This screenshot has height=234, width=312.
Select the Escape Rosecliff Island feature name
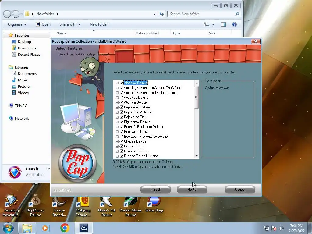coord(141,156)
